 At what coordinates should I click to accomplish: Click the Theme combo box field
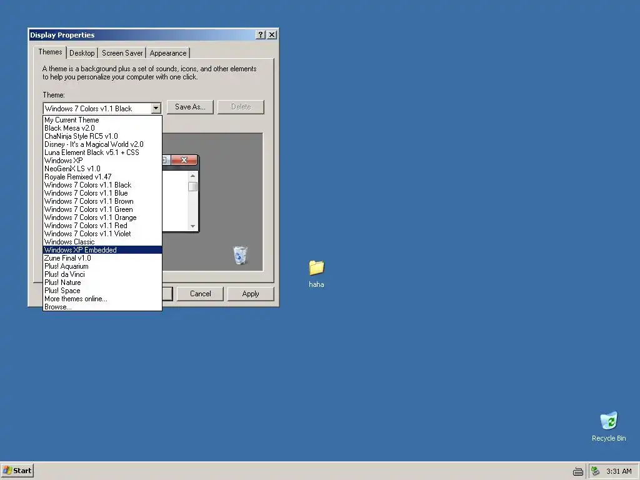point(102,109)
